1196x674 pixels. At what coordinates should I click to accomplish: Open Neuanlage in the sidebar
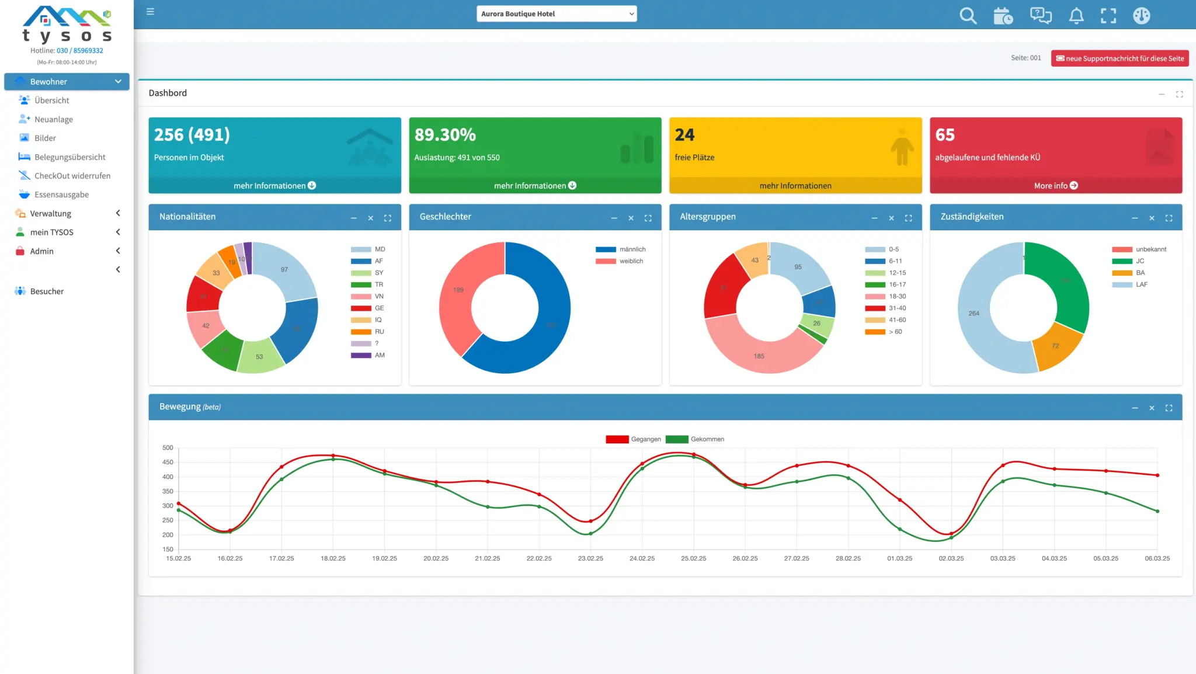[54, 119]
